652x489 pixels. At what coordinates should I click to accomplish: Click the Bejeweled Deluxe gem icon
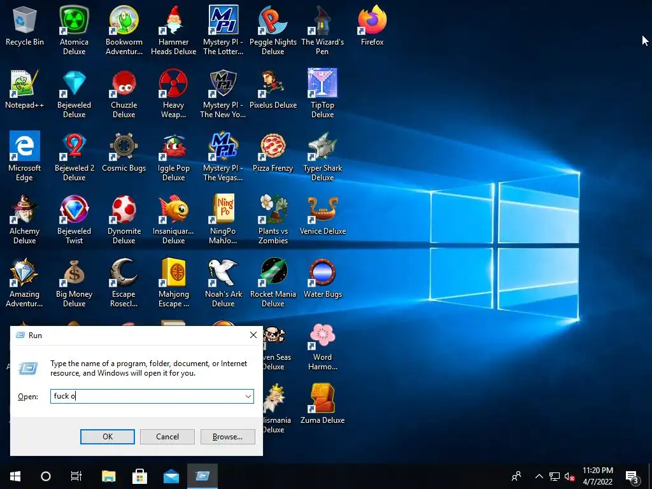[74, 93]
